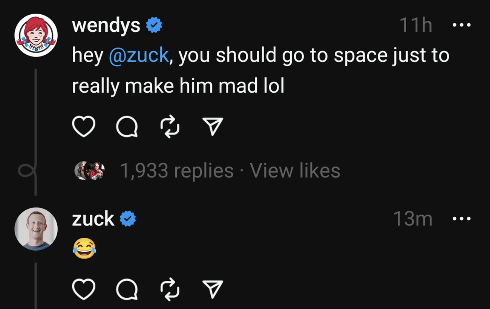Click the wendys username
Screen dimensions: 490x309
(106, 26)
